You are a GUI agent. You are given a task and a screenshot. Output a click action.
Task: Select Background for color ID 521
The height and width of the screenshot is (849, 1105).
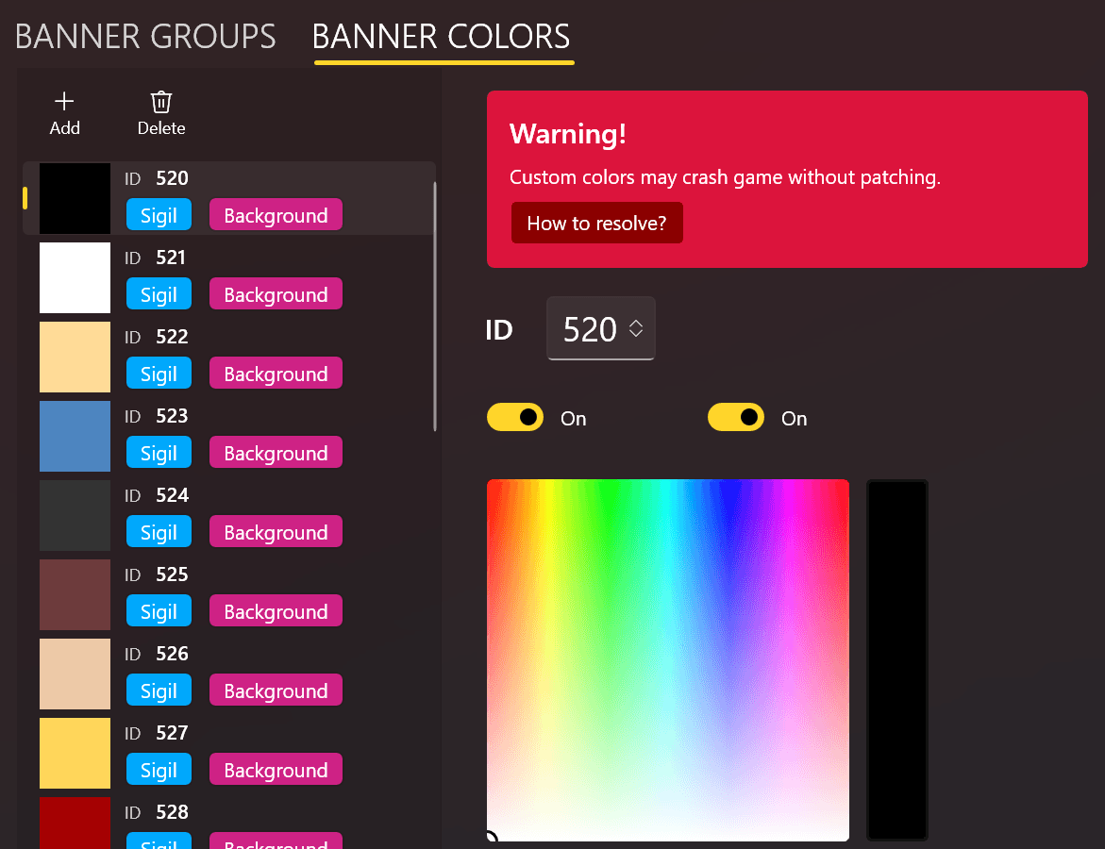[276, 293]
